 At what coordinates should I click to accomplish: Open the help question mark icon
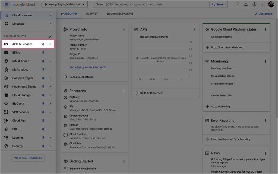[x=254, y=4]
